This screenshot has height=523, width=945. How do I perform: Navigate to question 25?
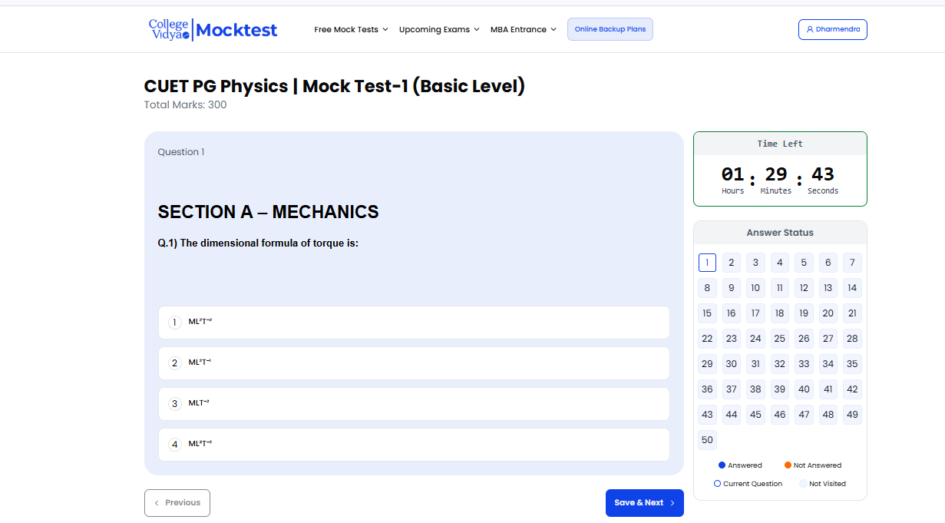click(x=779, y=339)
